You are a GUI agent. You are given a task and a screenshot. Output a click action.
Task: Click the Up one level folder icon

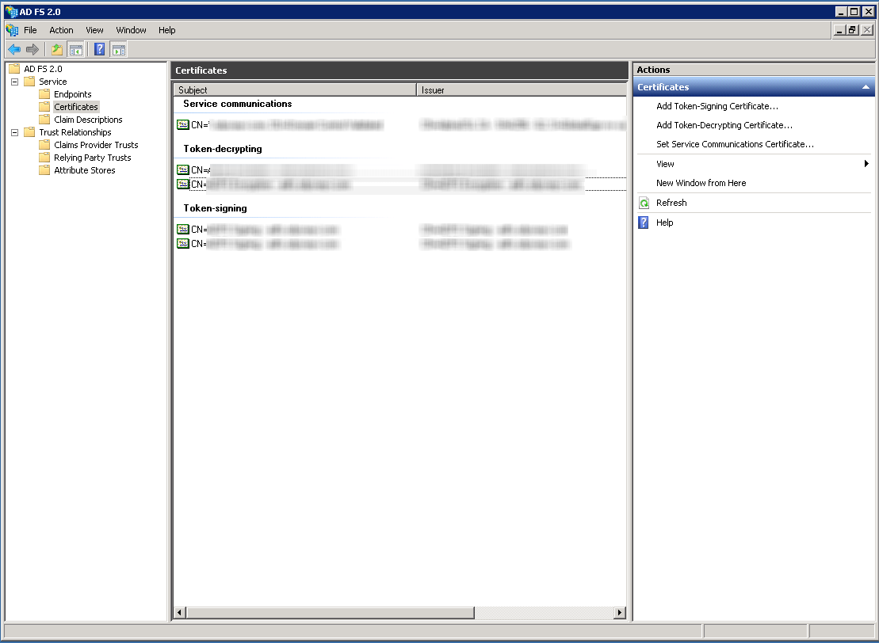coord(56,49)
